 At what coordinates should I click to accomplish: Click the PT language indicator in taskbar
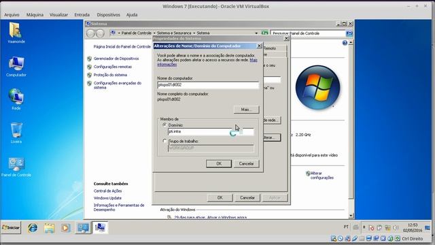(x=346, y=227)
